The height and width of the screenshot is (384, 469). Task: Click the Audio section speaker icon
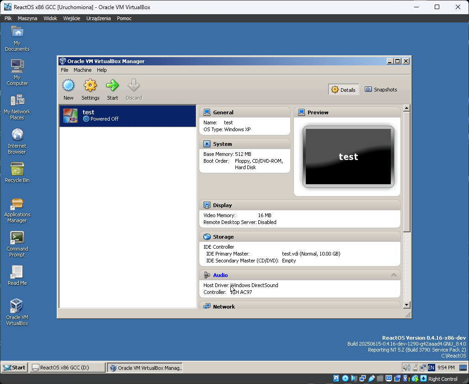207,275
